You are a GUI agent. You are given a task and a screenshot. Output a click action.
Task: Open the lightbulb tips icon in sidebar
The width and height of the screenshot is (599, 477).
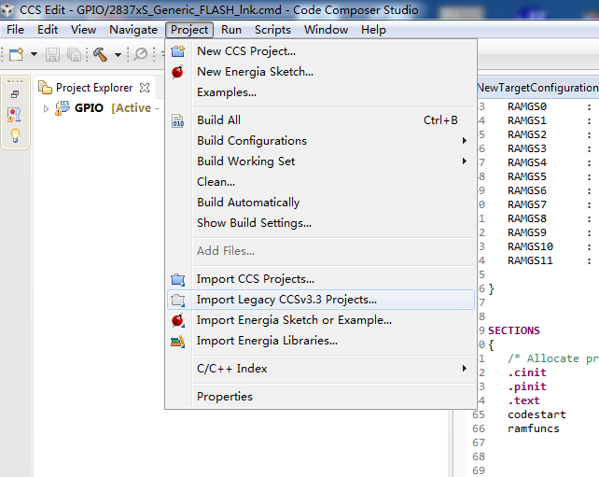[15, 135]
